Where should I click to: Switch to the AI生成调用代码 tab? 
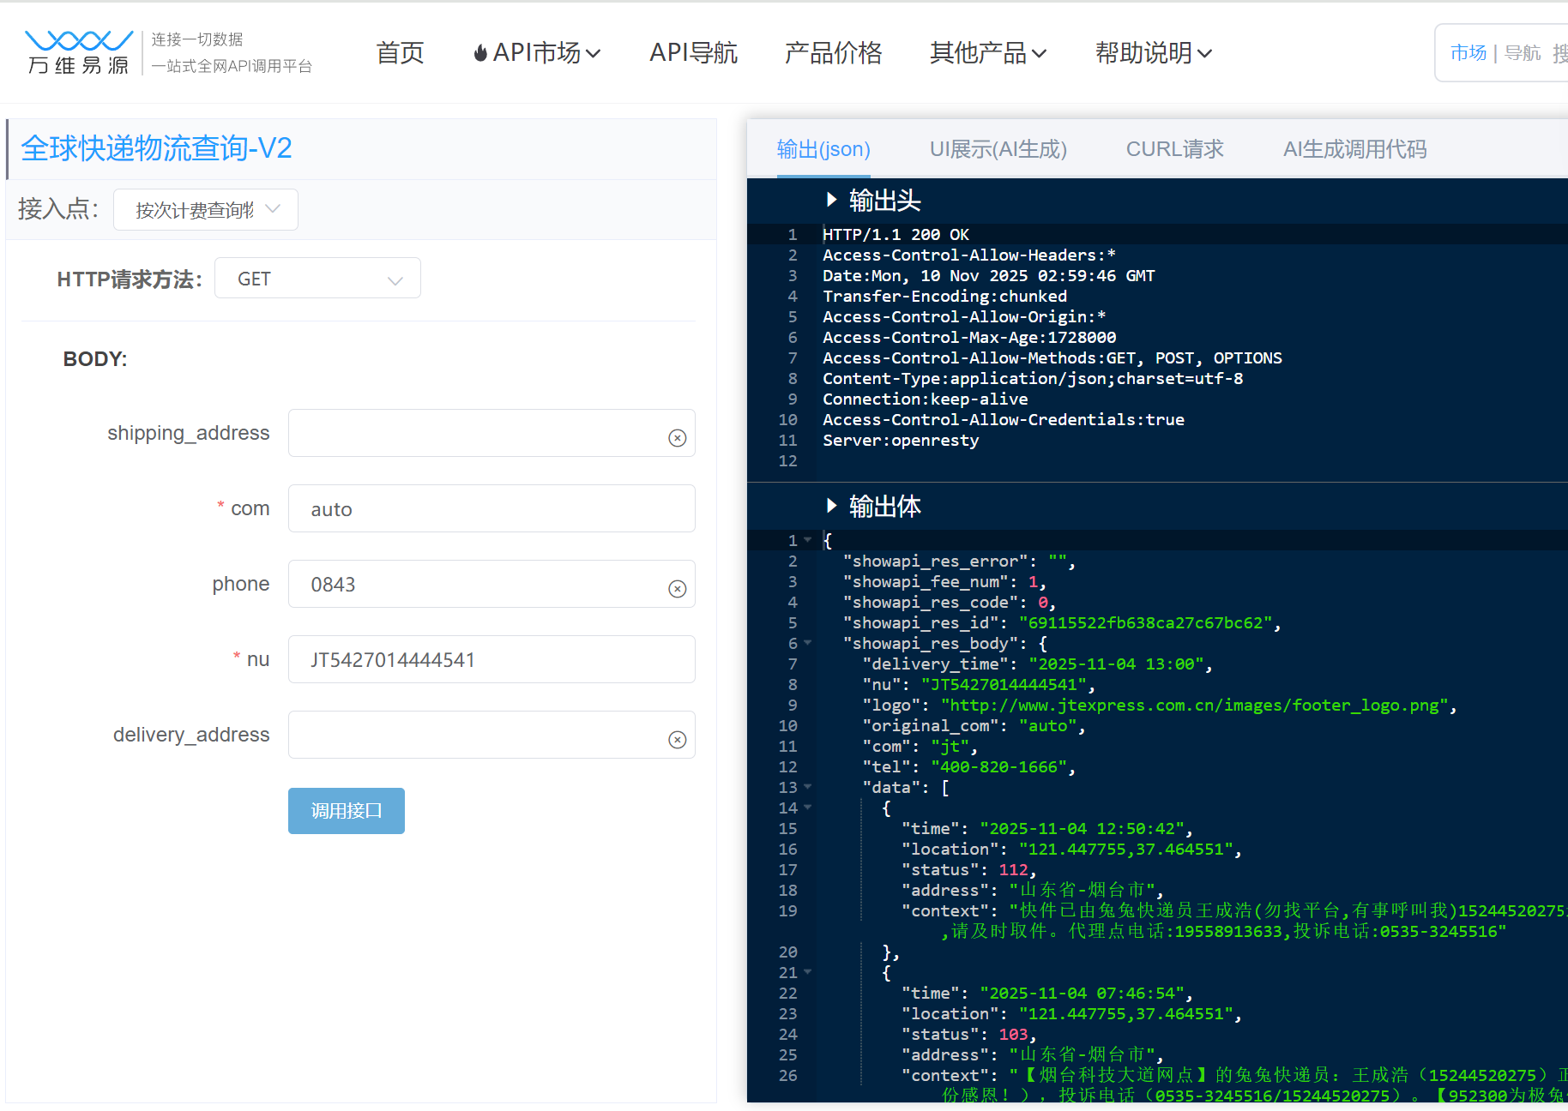click(x=1355, y=149)
